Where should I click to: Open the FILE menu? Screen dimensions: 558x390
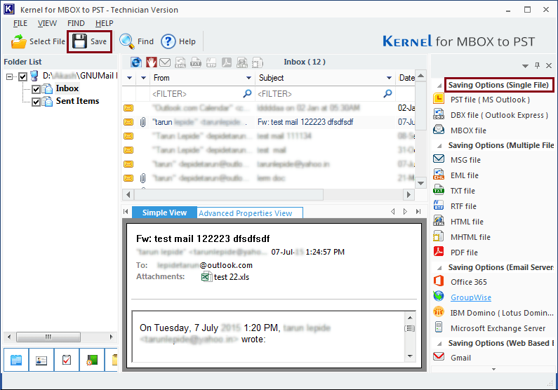(x=20, y=23)
